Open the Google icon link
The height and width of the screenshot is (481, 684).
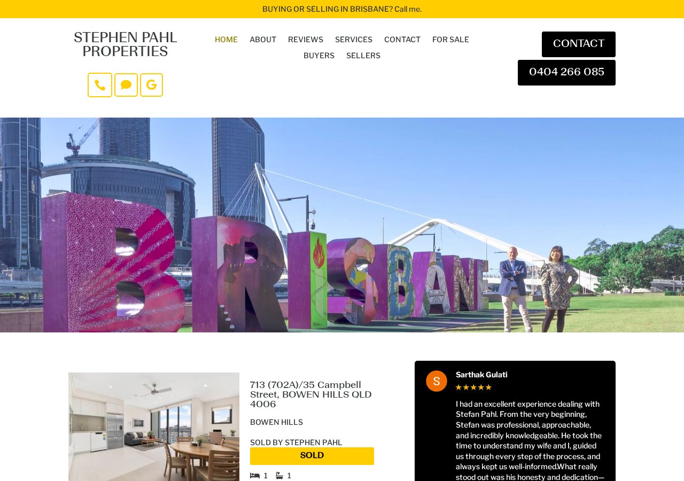[x=151, y=85]
